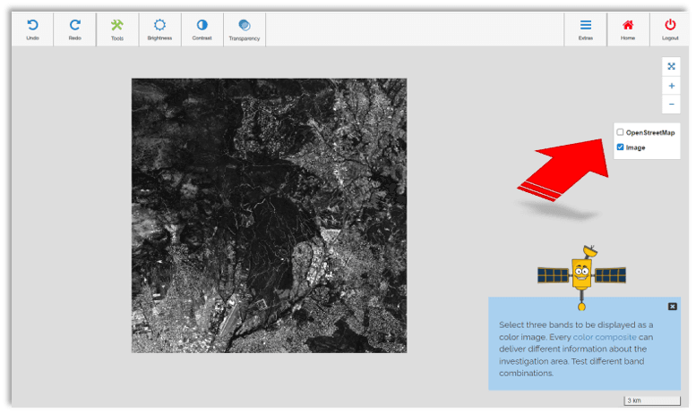Screen dimensions: 696x412
Task: Toggle fullscreen map view button
Action: point(671,66)
